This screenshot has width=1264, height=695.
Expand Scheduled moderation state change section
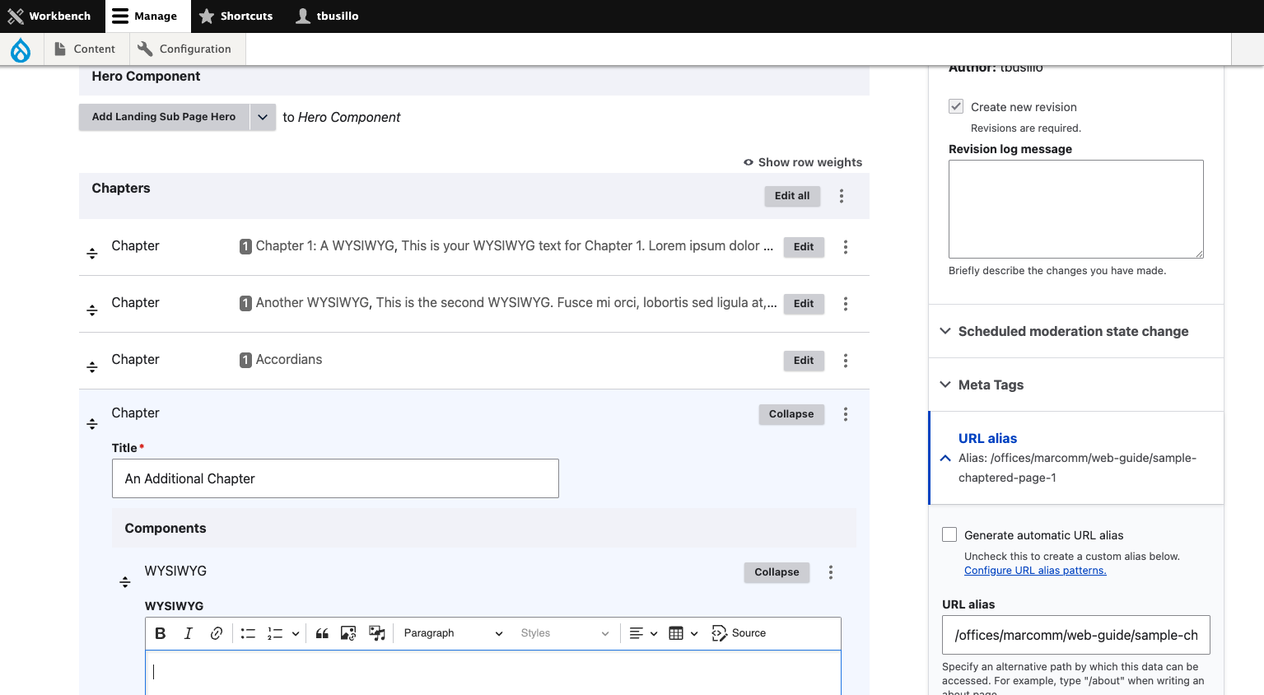pos(1075,331)
